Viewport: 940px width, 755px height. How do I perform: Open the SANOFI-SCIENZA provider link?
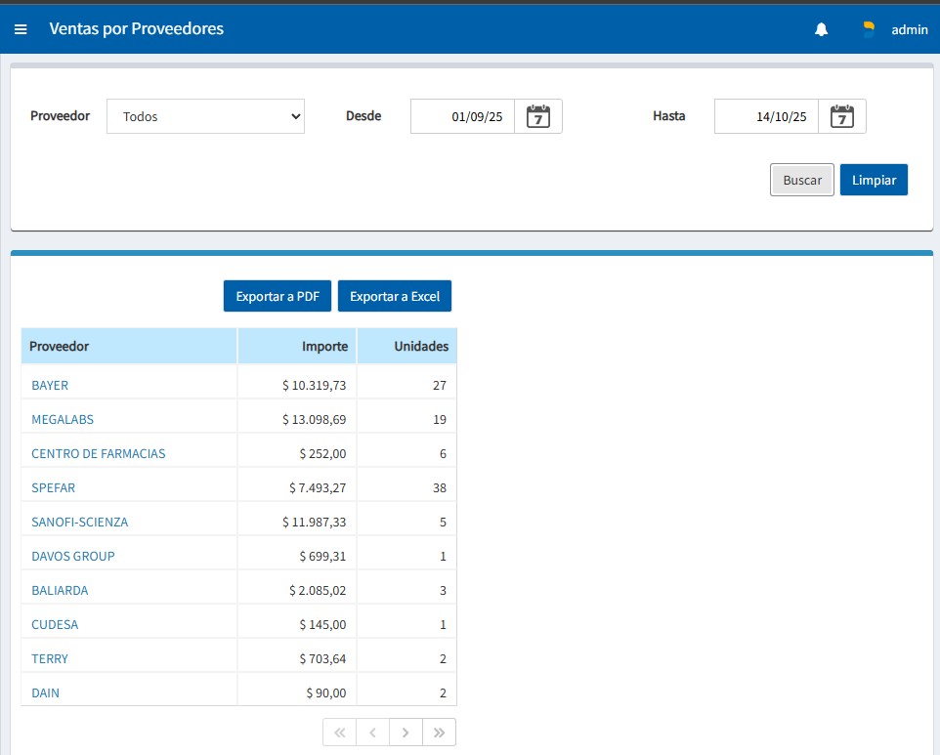tap(80, 522)
